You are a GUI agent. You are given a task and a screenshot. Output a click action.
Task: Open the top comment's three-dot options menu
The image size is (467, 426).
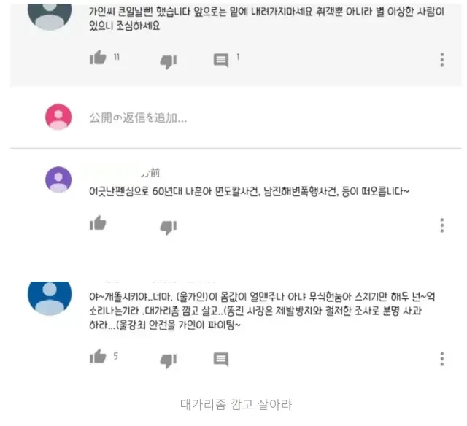(442, 60)
